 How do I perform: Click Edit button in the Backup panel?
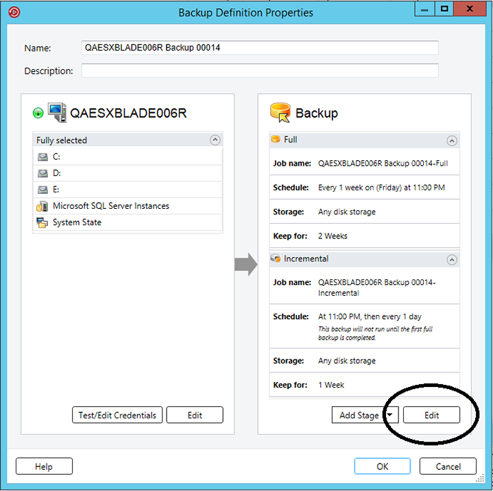(431, 415)
